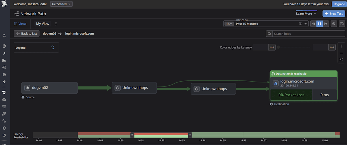347x145 pixels.
Task: Open the chain link integrations icon in sidebar
Action: point(4,121)
